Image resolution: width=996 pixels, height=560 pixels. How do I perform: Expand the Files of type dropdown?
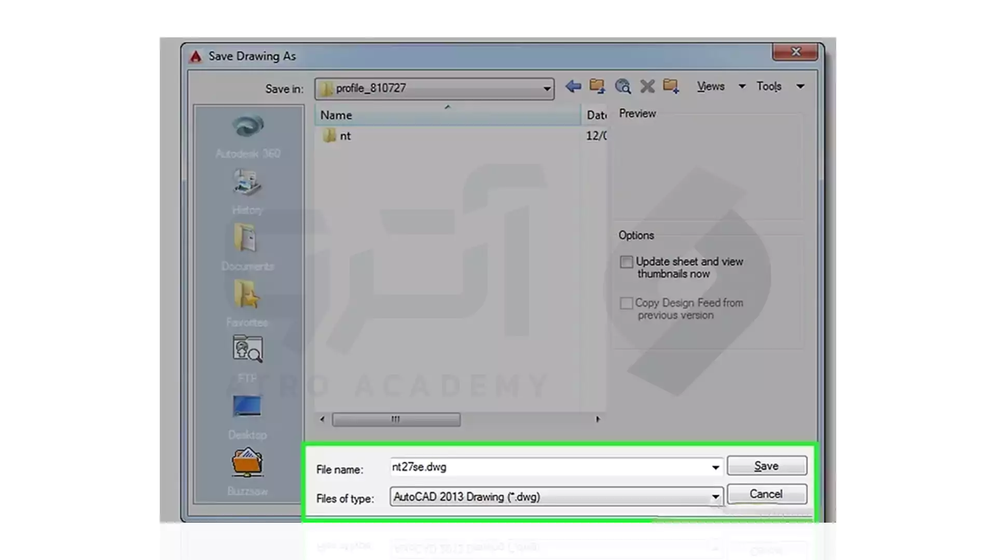click(x=715, y=497)
